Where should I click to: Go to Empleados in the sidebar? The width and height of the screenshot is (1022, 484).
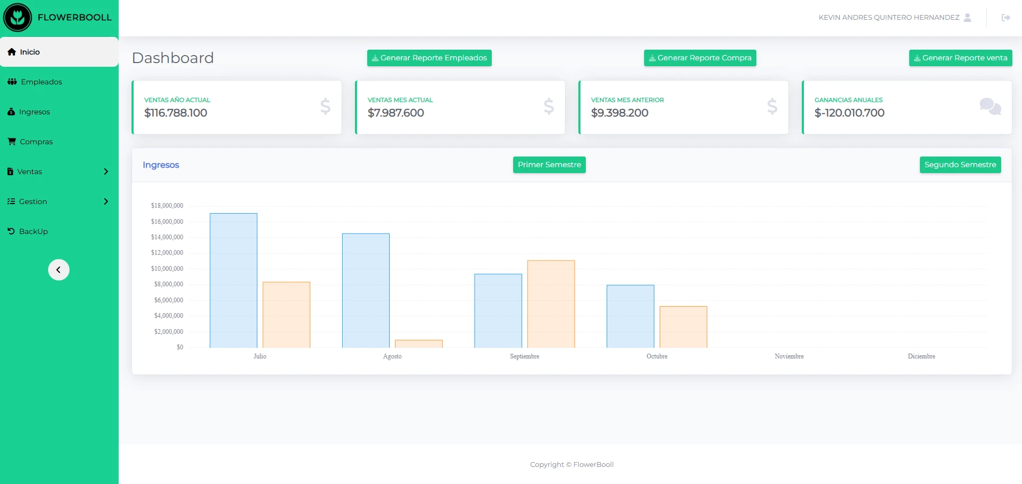tap(59, 82)
